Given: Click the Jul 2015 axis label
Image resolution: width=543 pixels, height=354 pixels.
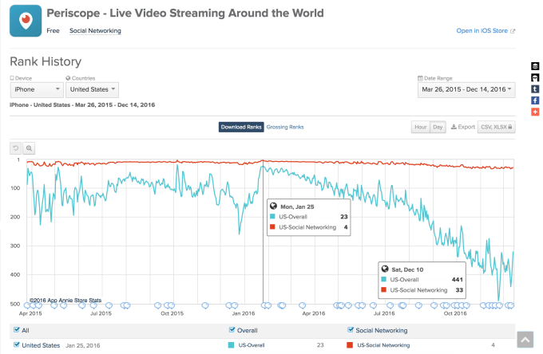Looking at the screenshot, I should [101, 313].
